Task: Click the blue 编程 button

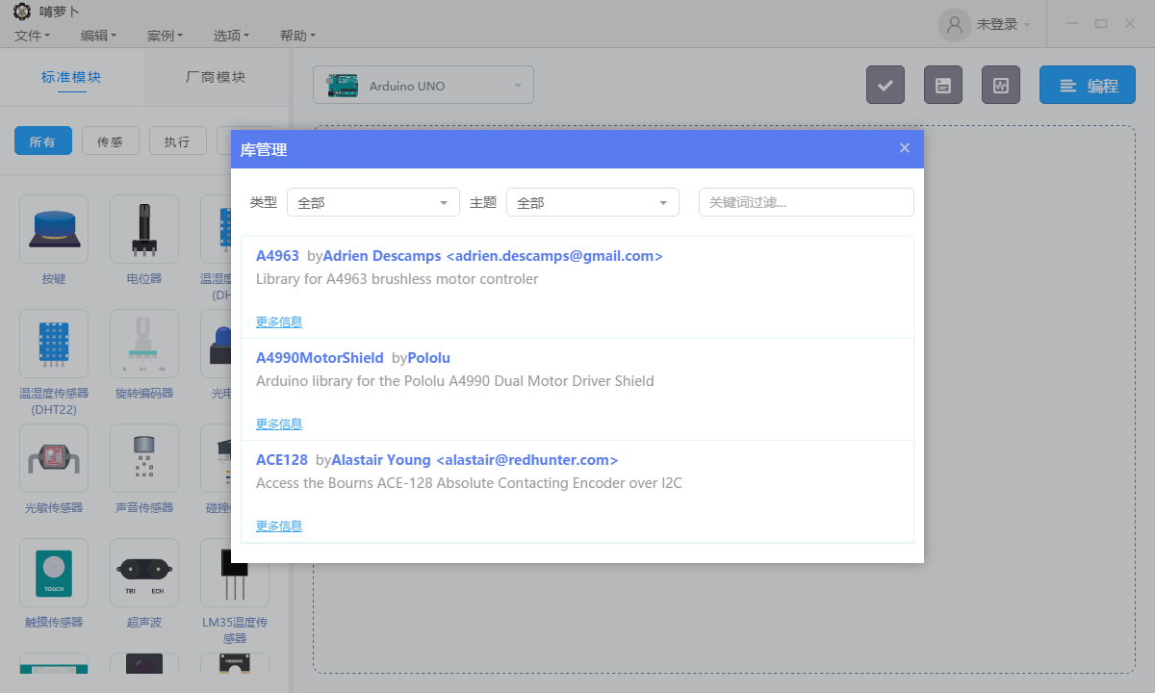Action: pyautogui.click(x=1088, y=85)
